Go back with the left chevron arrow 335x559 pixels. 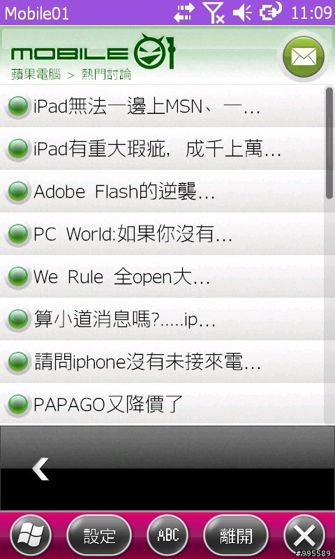click(x=40, y=469)
